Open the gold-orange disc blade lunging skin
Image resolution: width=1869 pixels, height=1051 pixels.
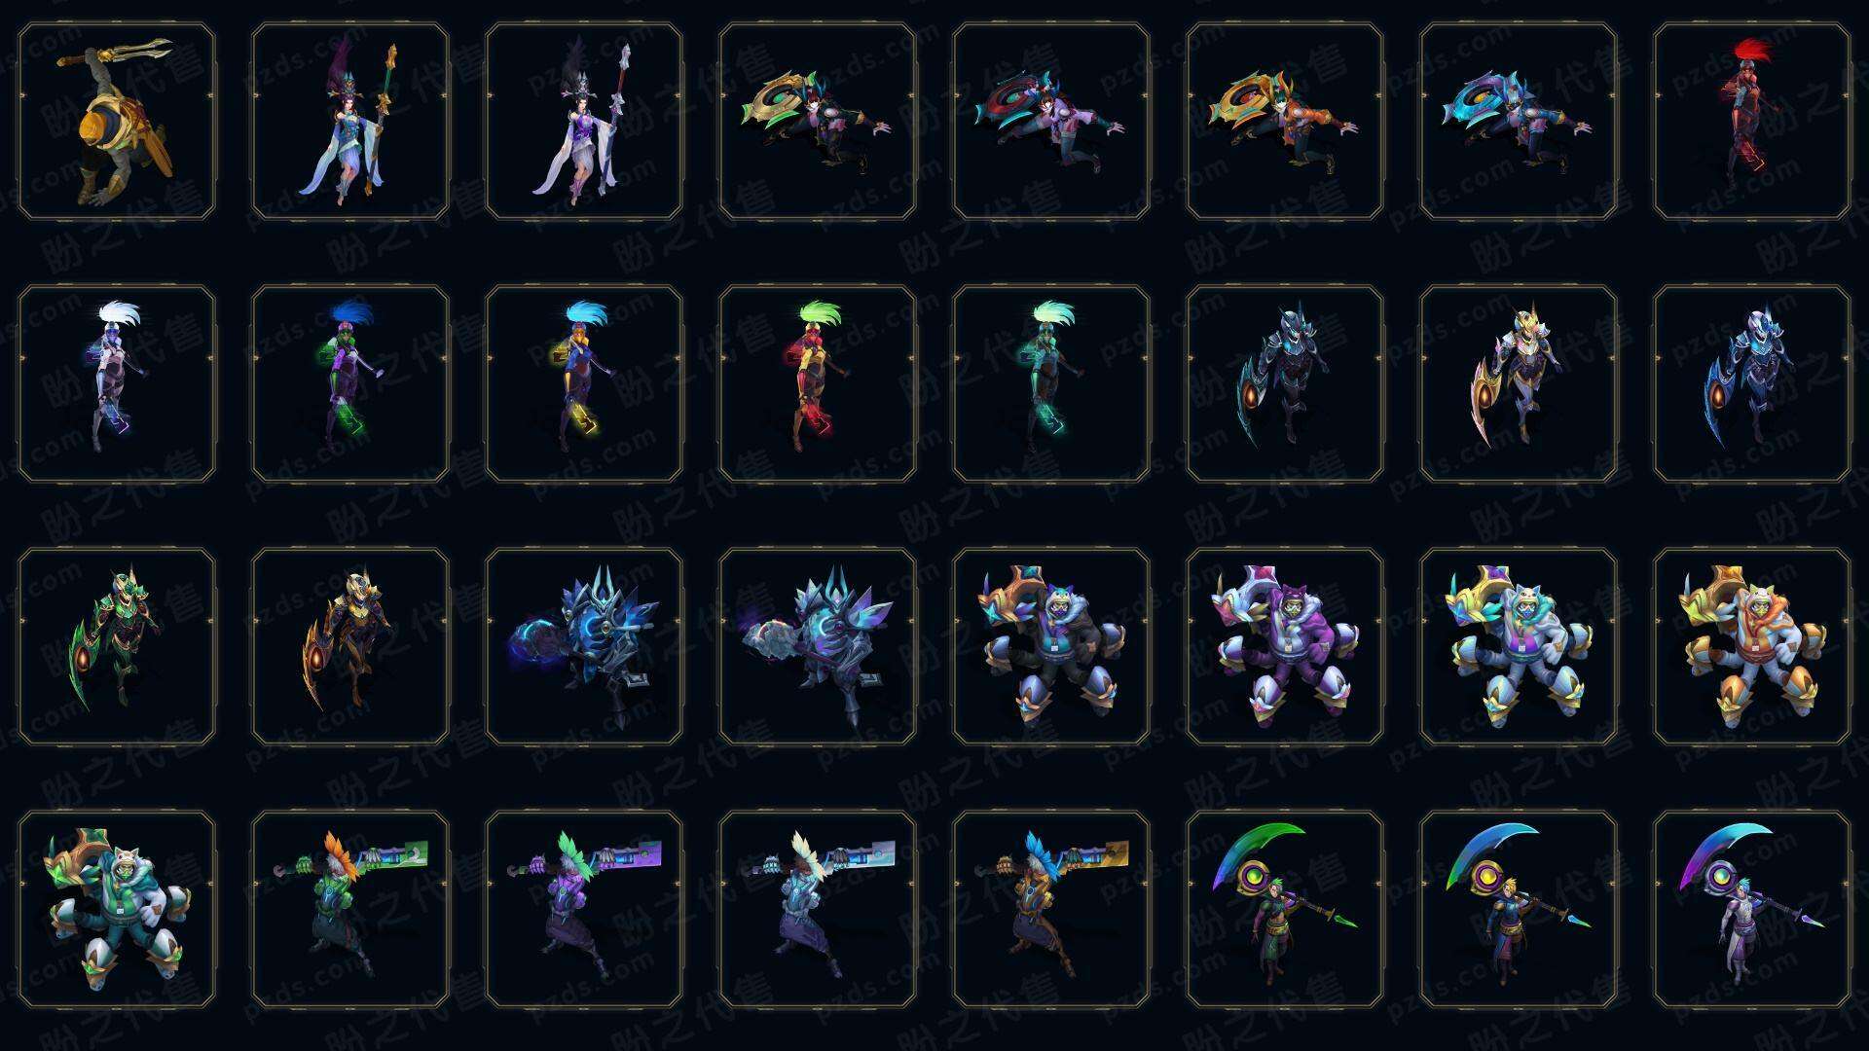(1285, 121)
